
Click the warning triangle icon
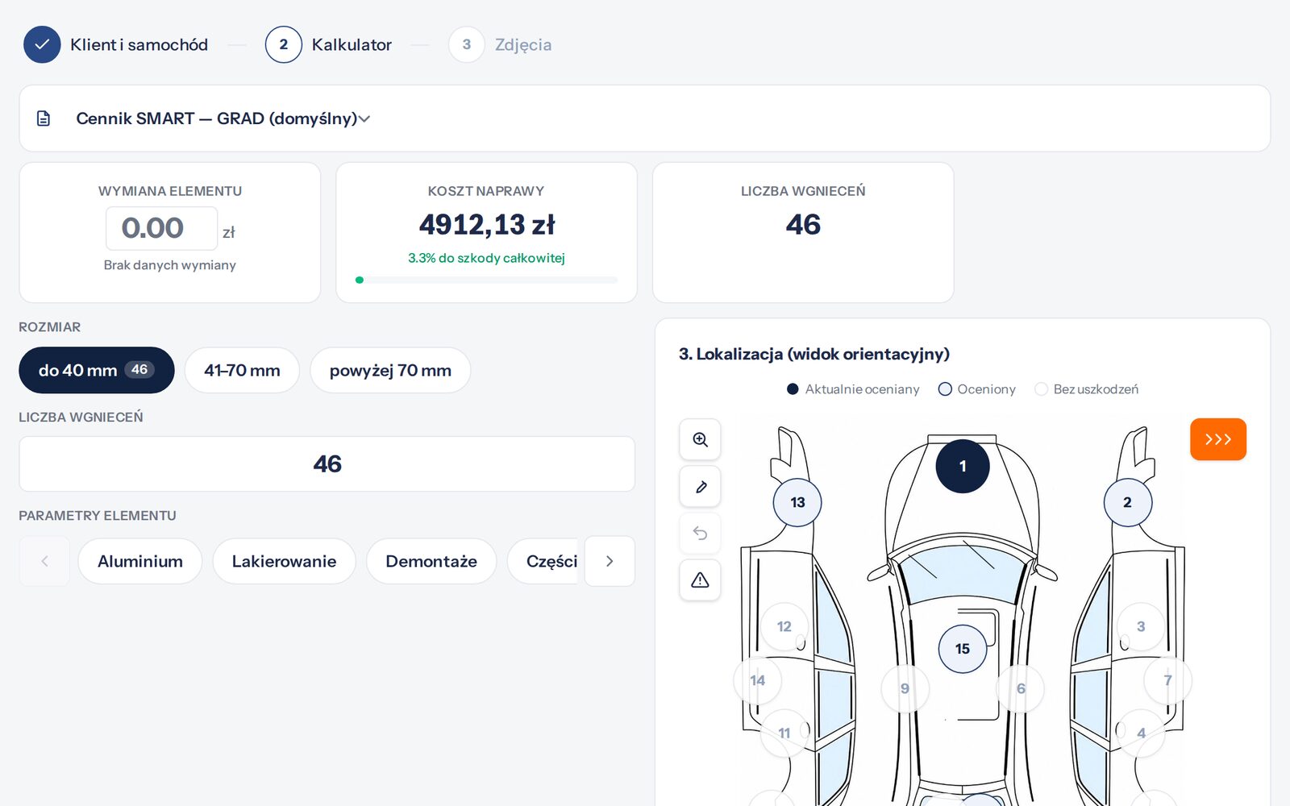point(700,580)
